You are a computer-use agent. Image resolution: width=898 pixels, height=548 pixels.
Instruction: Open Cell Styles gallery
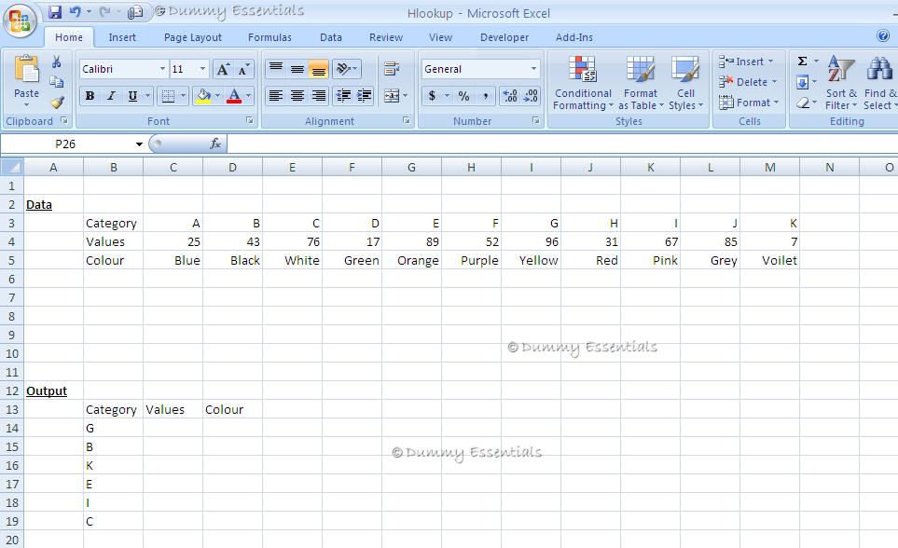pos(685,83)
